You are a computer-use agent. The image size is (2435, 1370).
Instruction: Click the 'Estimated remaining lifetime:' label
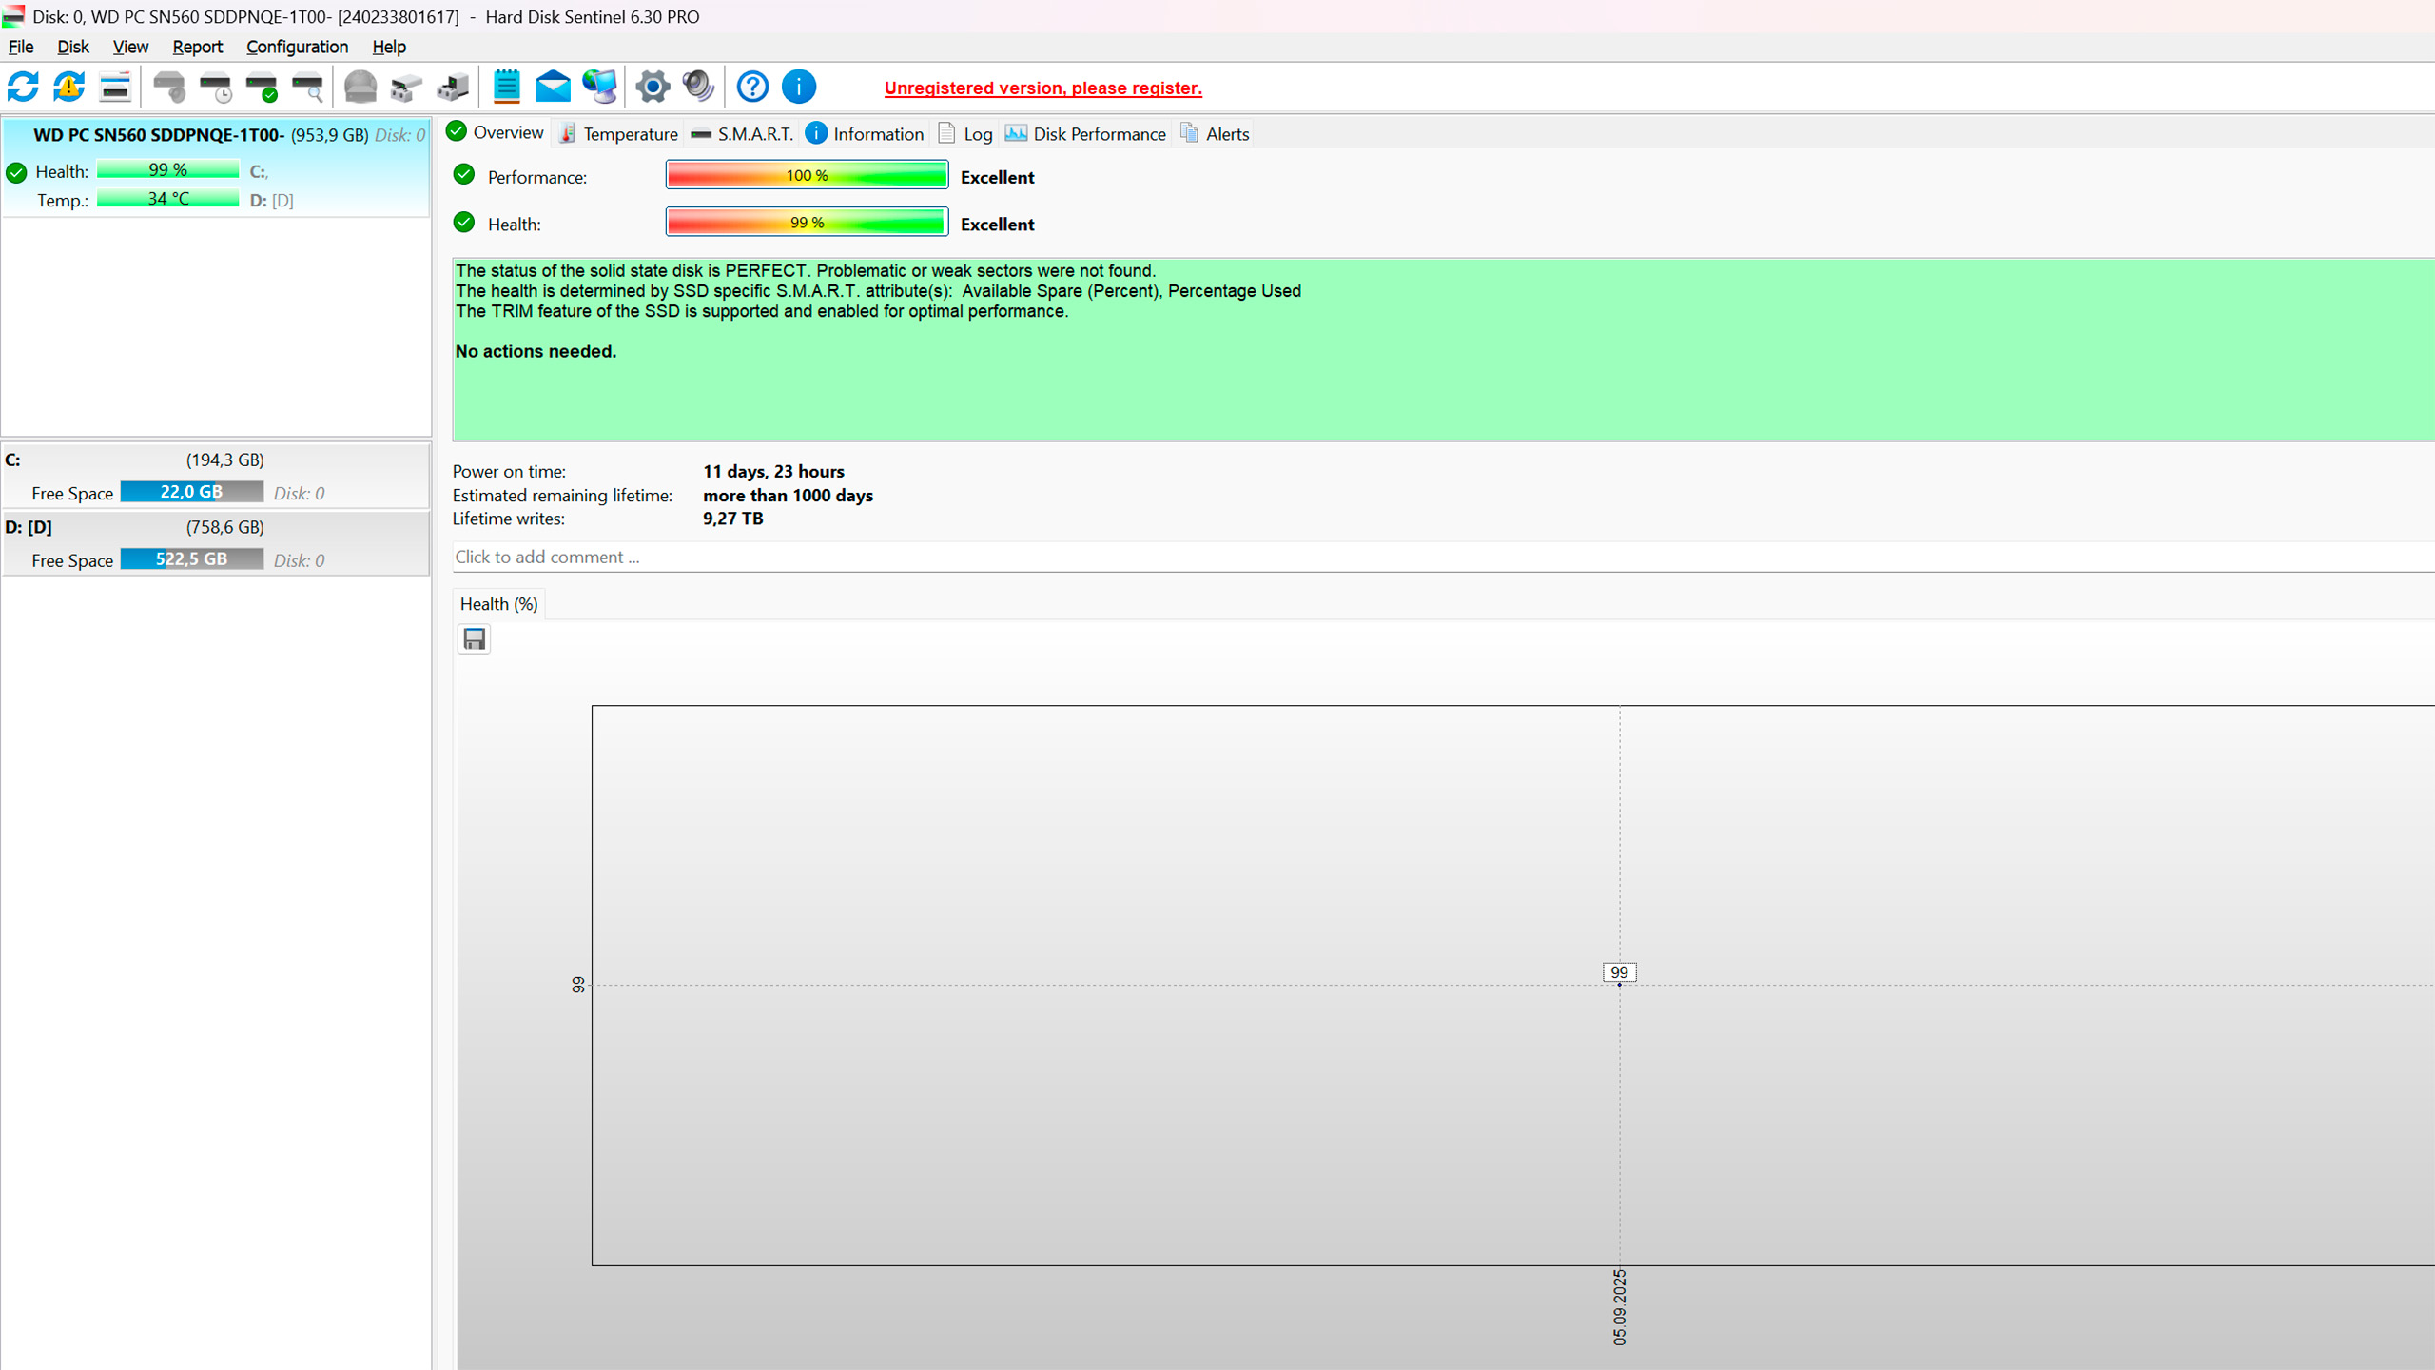[x=562, y=496]
